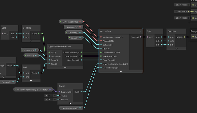Click the top Object Space slot label
The width and height of the screenshot is (197, 113).
pos(181,5)
